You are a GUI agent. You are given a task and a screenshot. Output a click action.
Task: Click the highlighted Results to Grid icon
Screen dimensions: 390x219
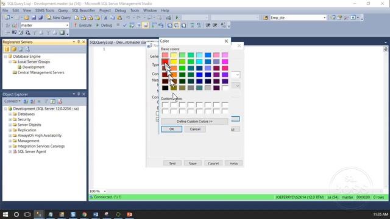pos(177,25)
